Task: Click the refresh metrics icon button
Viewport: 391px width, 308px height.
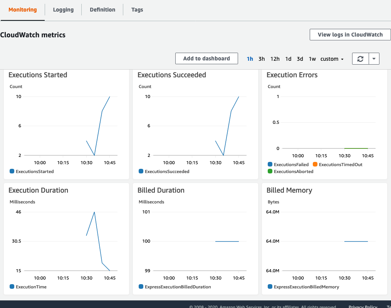Action: tap(360, 59)
